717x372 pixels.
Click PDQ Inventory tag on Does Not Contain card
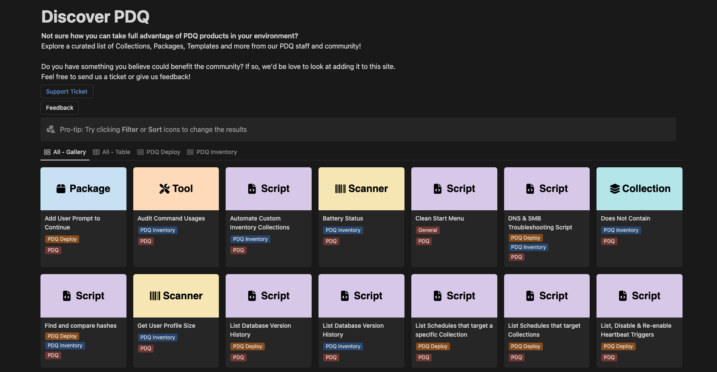(x=621, y=230)
